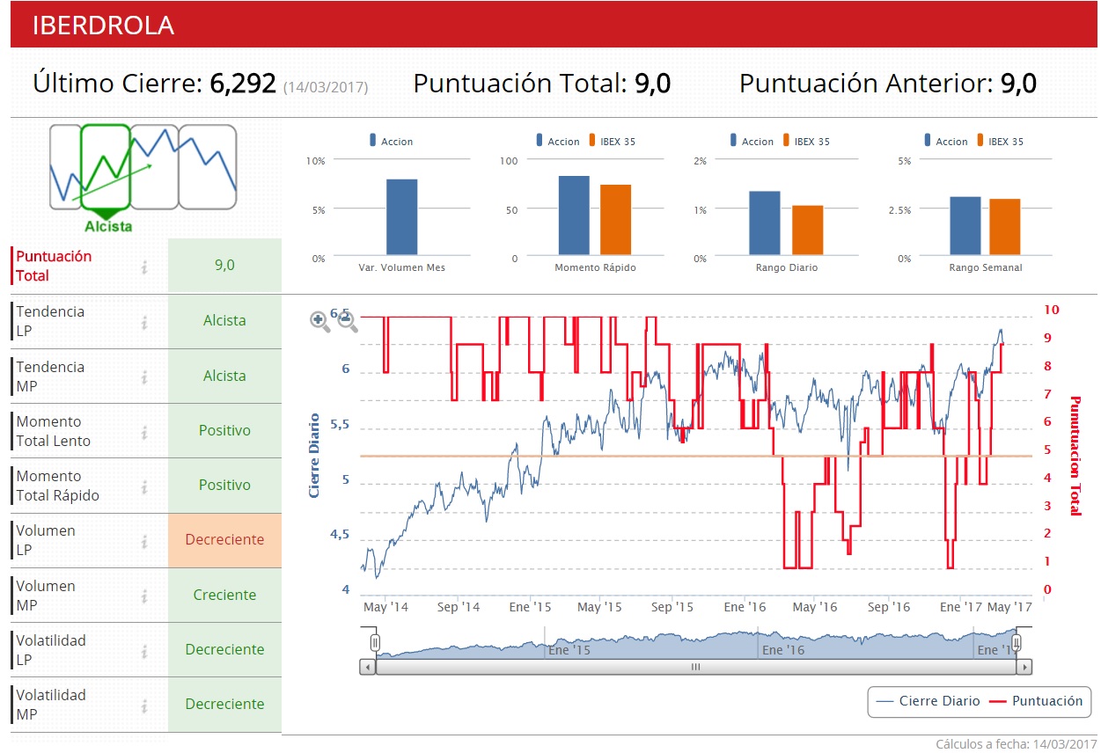Click Creciente value for Volumen MP
The height and width of the screenshot is (753, 1101).
(224, 595)
